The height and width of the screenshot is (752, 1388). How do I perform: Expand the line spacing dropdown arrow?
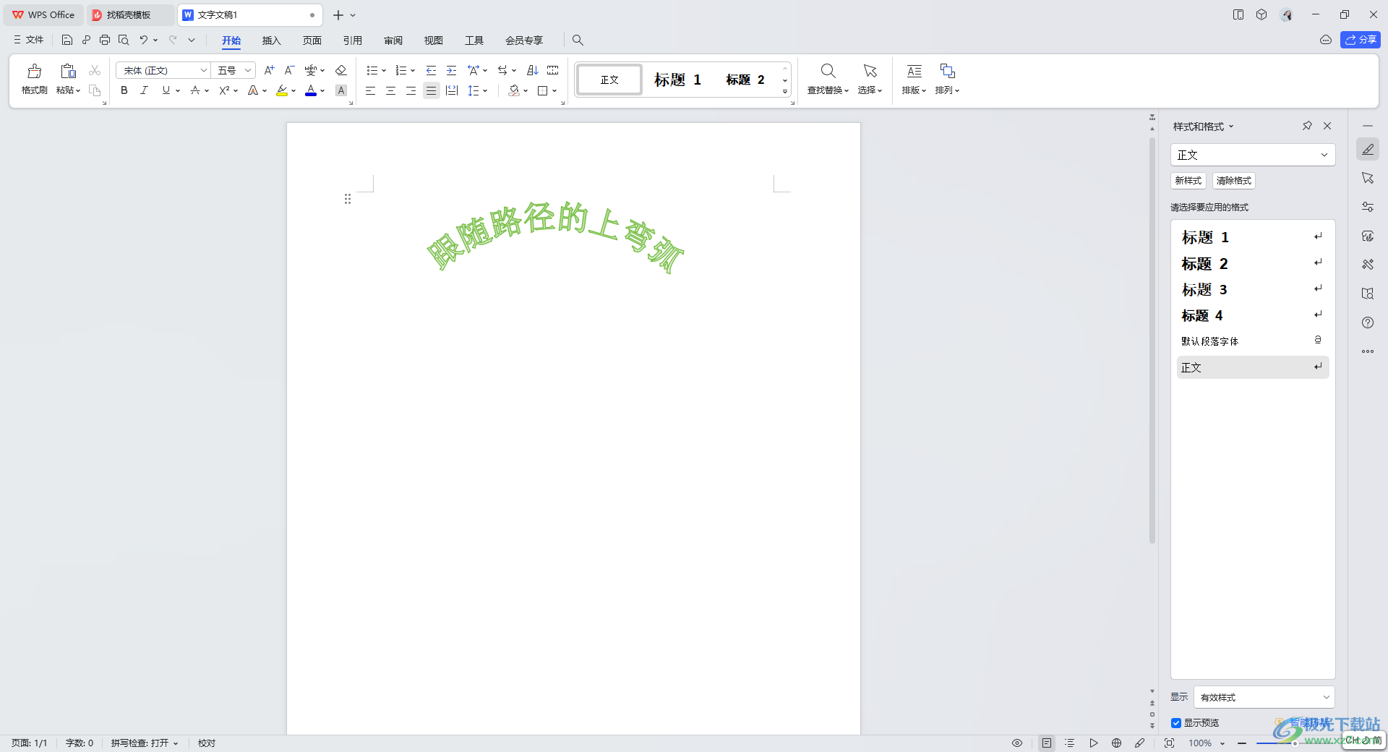coord(485,90)
